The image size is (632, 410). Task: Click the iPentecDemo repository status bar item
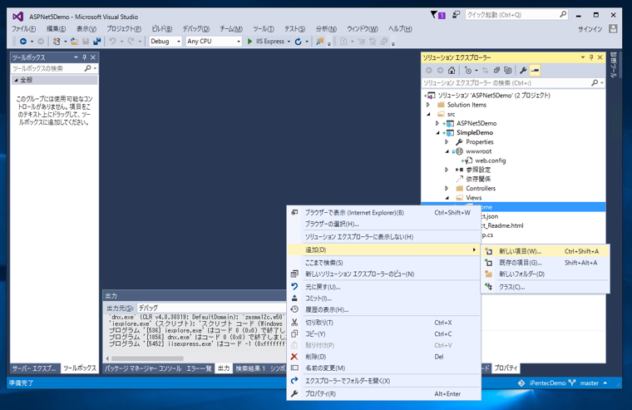click(542, 383)
